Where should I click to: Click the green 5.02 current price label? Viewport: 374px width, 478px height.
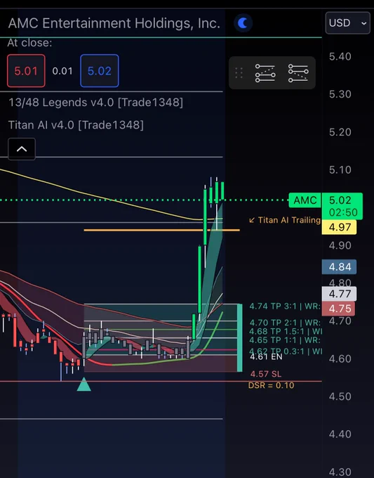(340, 200)
